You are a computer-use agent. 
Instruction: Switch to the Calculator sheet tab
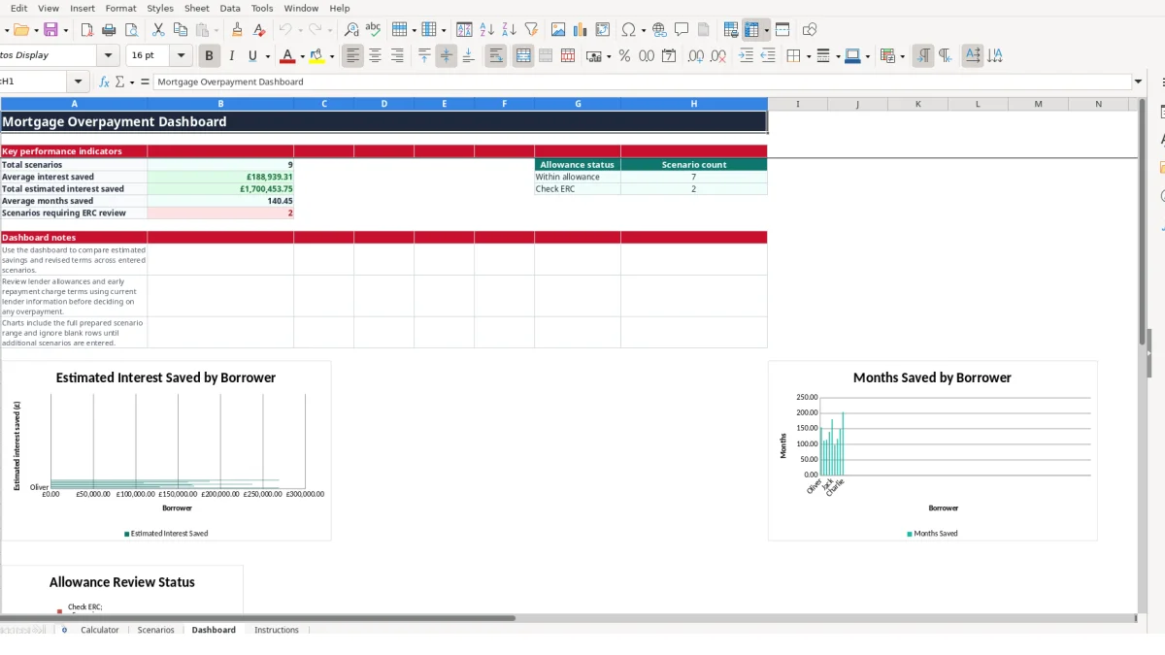(99, 630)
